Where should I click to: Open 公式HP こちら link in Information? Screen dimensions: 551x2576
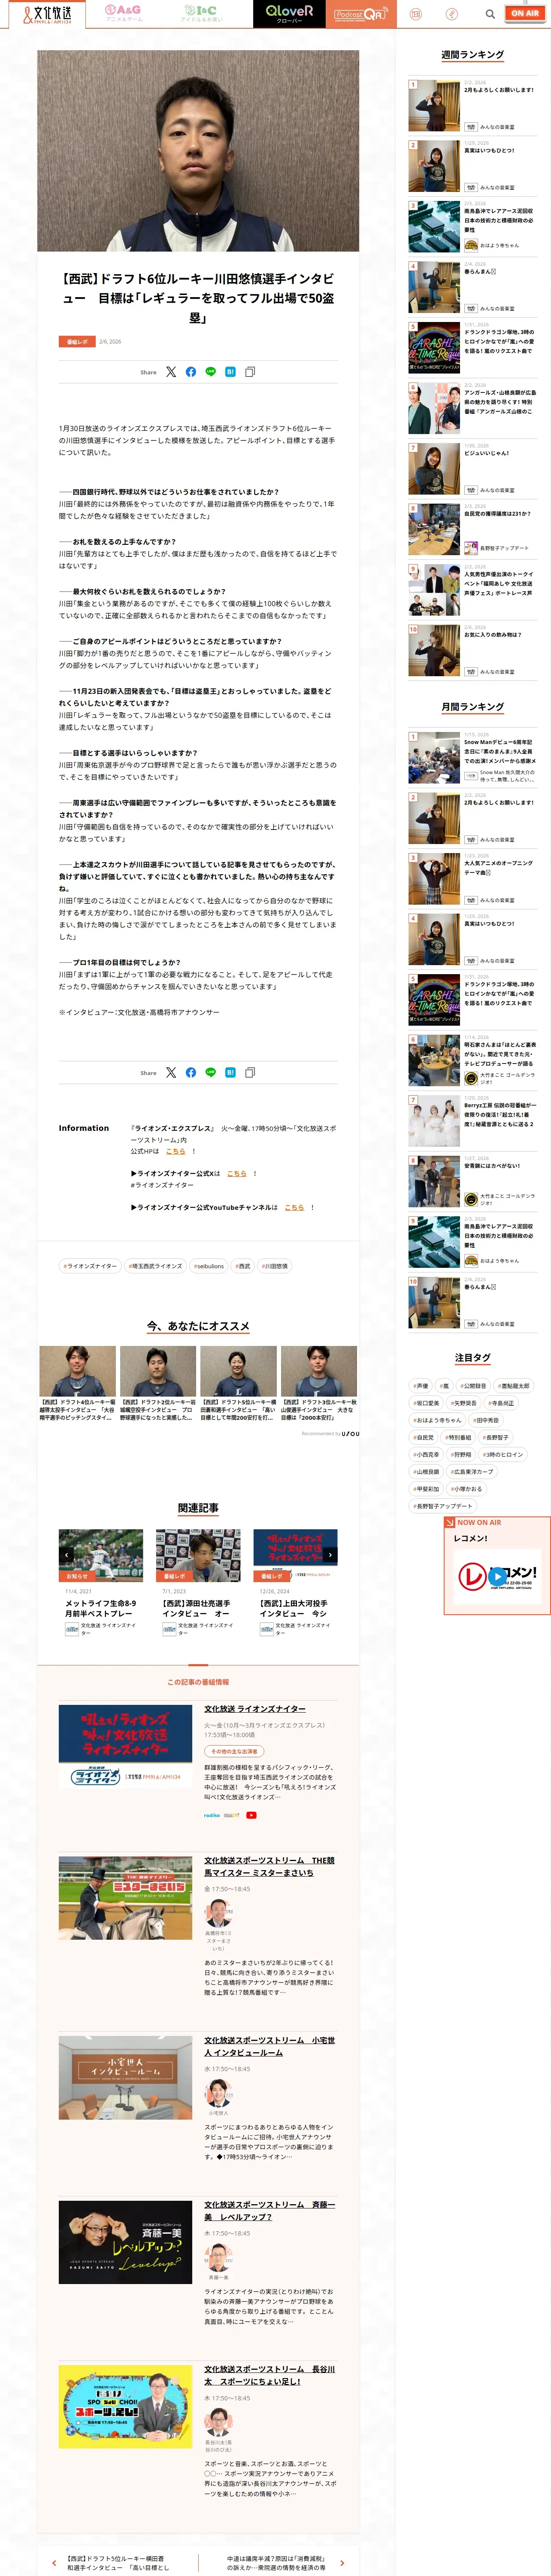pyautogui.click(x=176, y=1151)
